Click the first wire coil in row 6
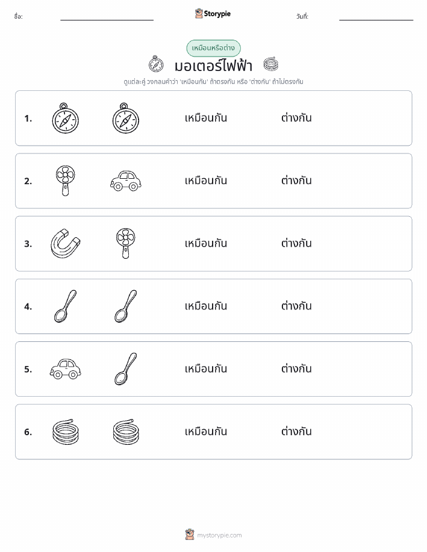Image resolution: width=427 pixels, height=552 pixels. (x=66, y=432)
